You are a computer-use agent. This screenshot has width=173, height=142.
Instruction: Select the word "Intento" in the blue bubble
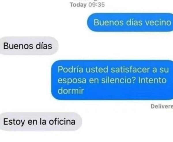tap(152, 80)
